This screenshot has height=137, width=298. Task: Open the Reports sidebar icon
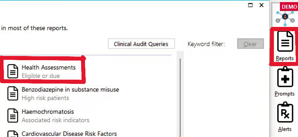285,41
